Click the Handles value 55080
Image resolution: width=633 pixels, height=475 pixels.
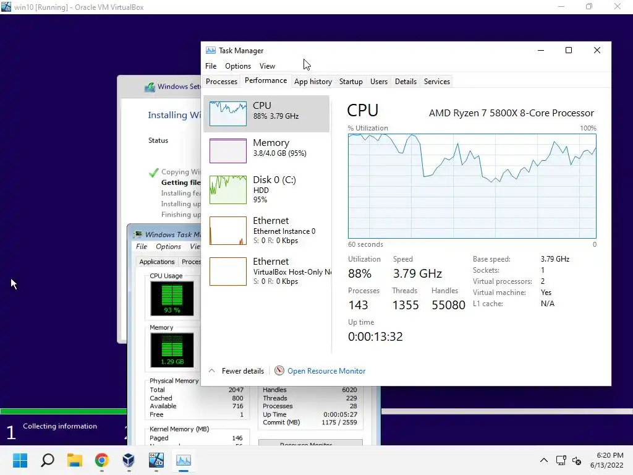[449, 305]
